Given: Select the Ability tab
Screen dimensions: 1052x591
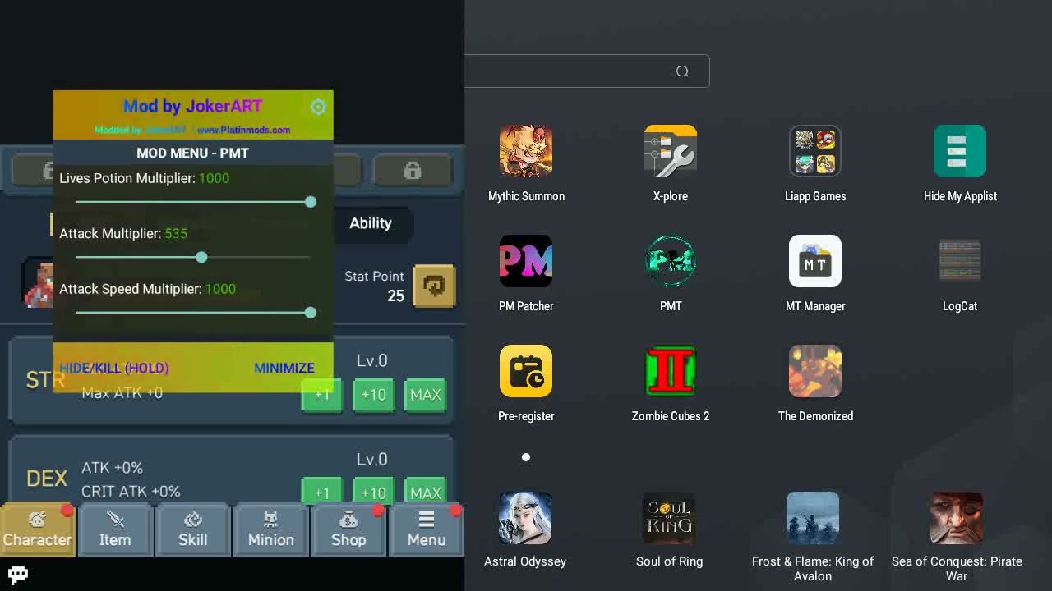Looking at the screenshot, I should [371, 223].
